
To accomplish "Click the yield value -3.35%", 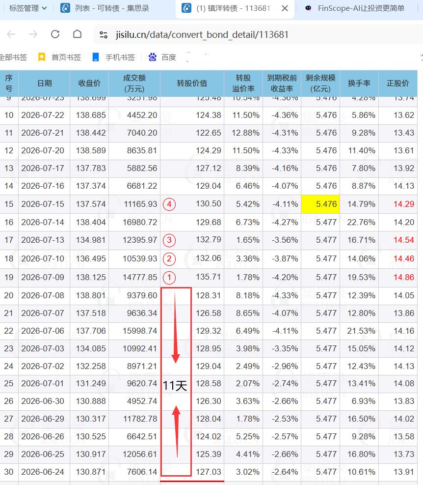I will [x=285, y=348].
